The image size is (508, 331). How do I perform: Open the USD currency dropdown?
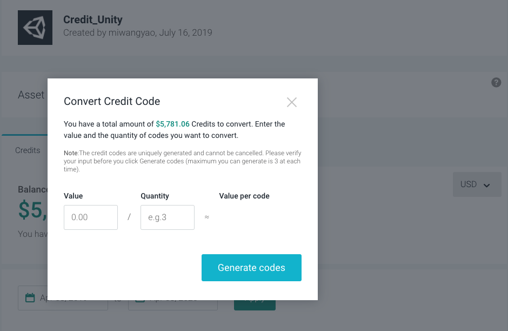point(477,184)
